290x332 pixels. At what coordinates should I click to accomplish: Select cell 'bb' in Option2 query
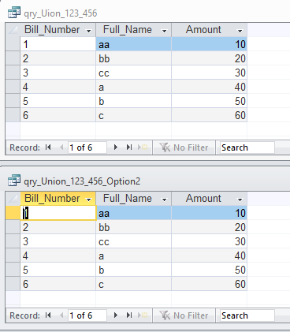click(134, 227)
